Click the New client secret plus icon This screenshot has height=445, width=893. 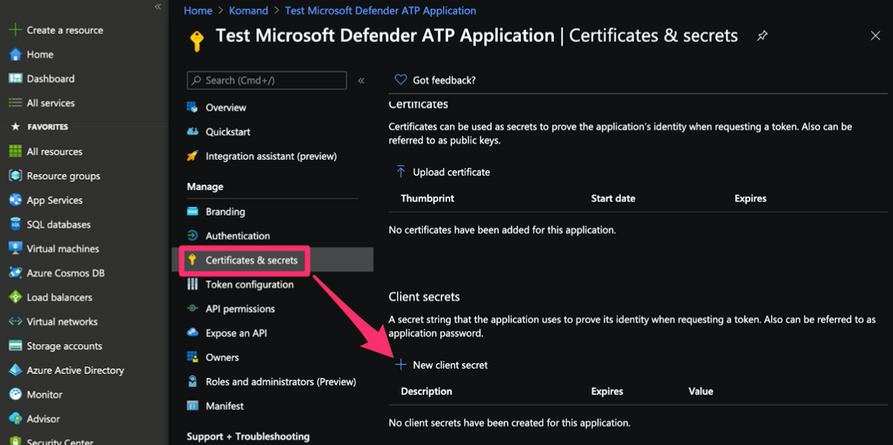[x=401, y=365]
